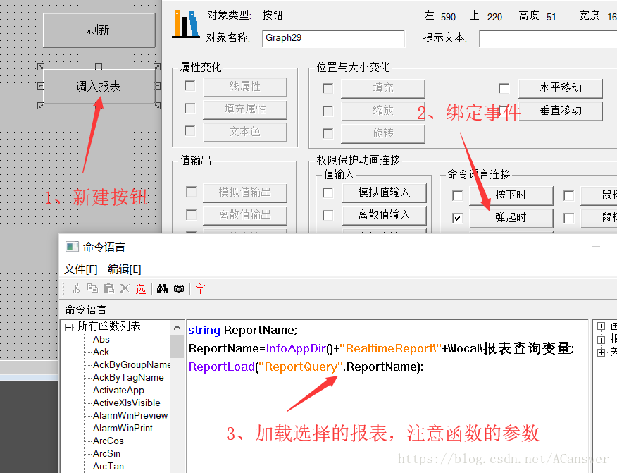Image resolution: width=617 pixels, height=473 pixels.
Task: Select AlarmWinPrint in function list
Action: click(x=123, y=428)
